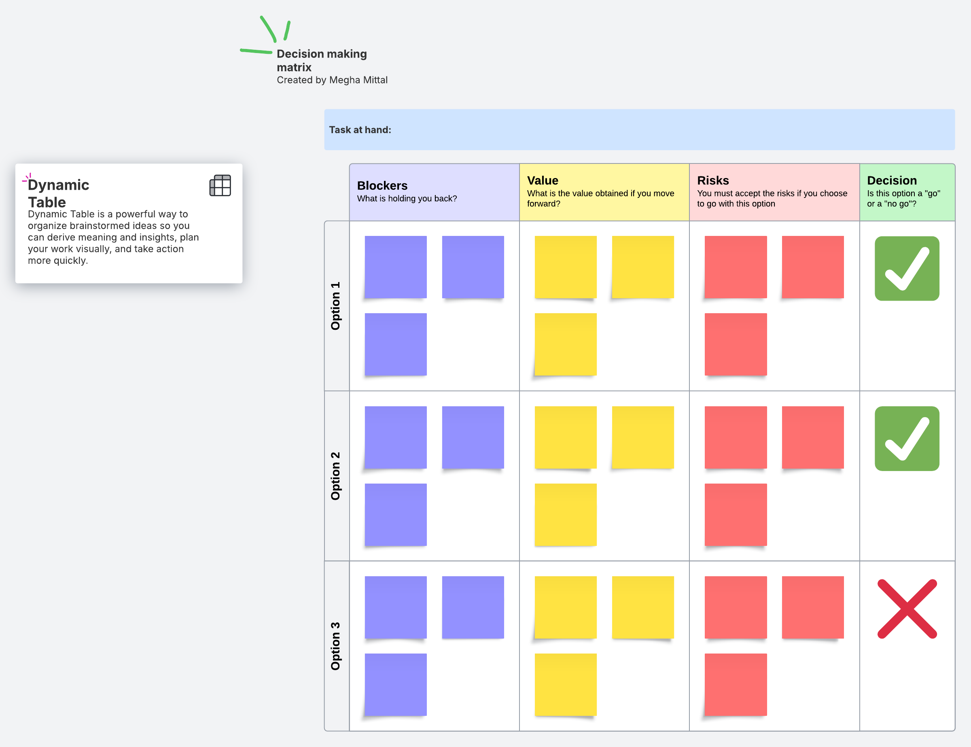Click the Option 1 row label
Screen dimensions: 971x747
(x=336, y=306)
